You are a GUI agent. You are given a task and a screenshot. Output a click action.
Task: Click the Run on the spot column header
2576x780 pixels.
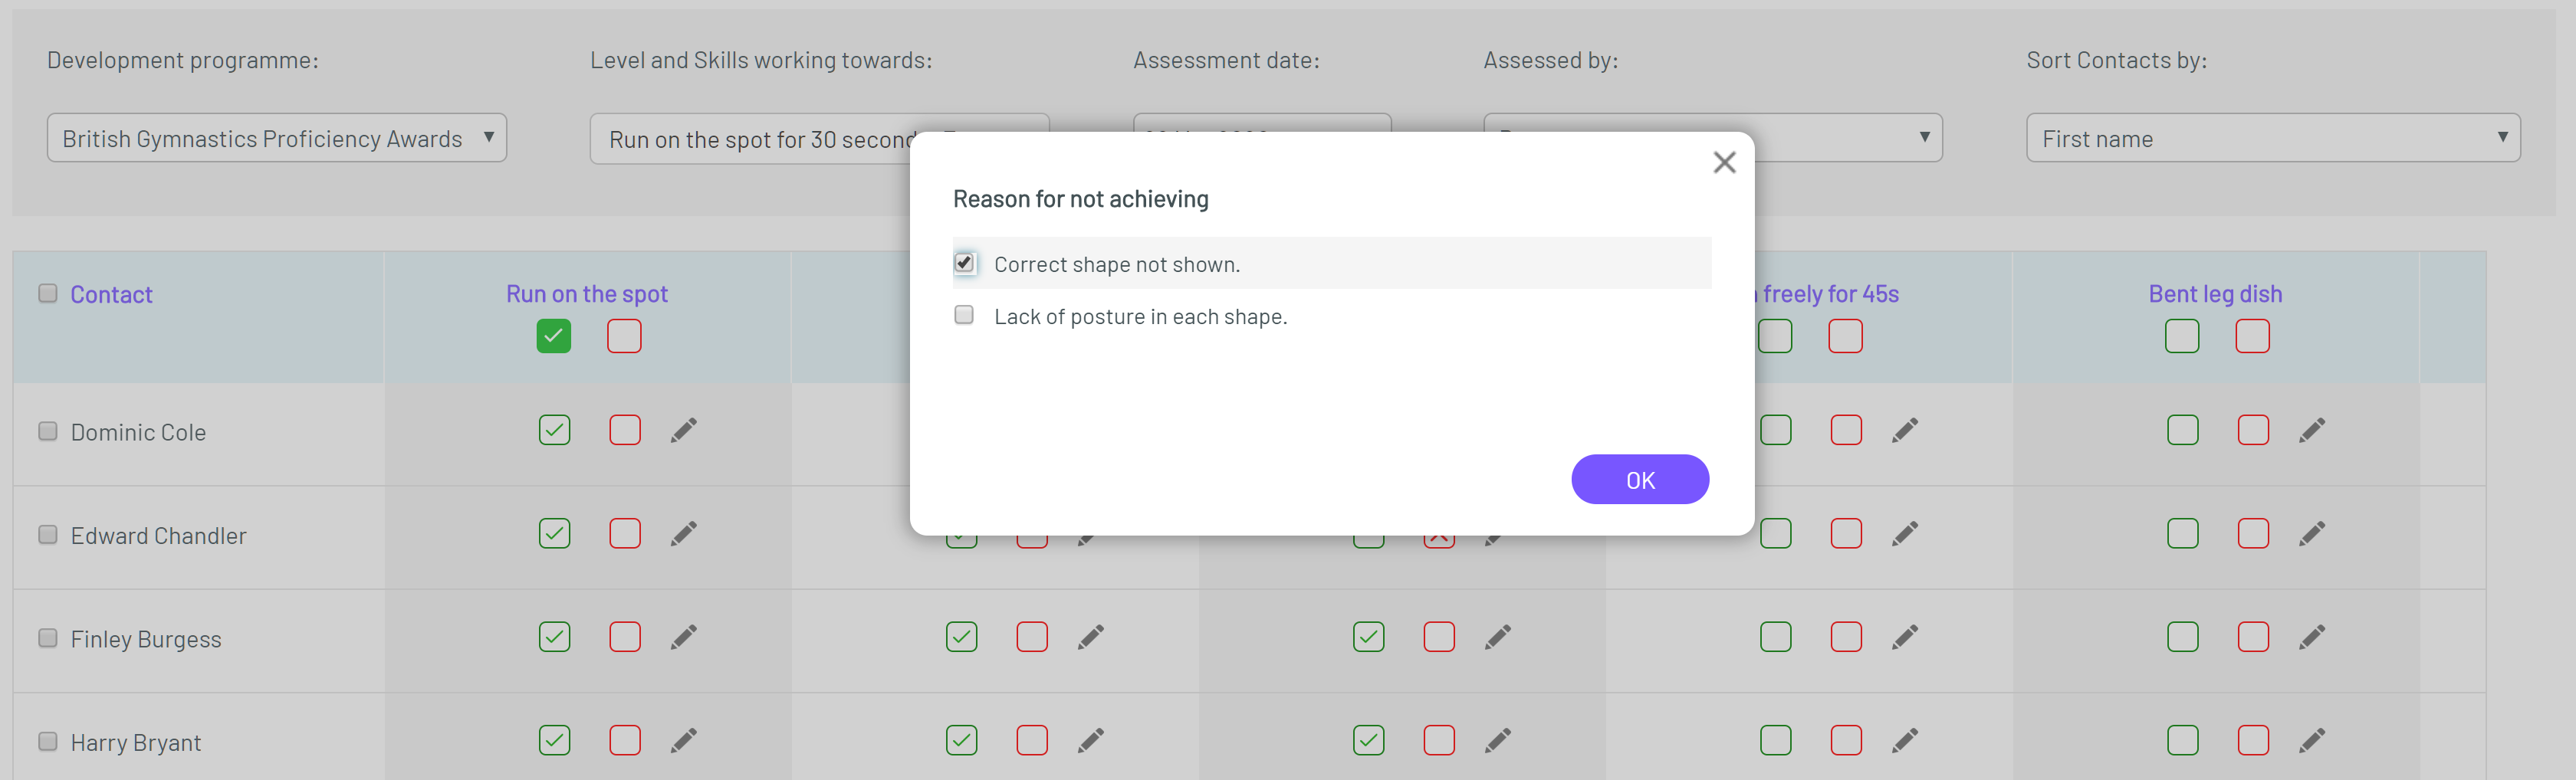(x=586, y=294)
